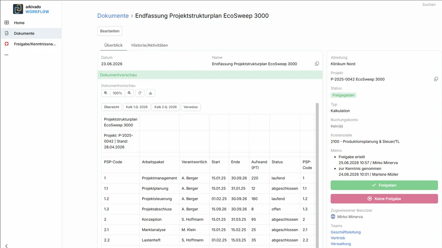
Task: Click the arkivado Workflow logo
Action: [31, 9]
